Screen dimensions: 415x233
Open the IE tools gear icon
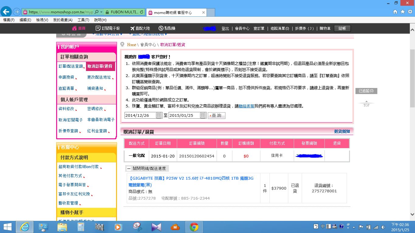click(410, 12)
